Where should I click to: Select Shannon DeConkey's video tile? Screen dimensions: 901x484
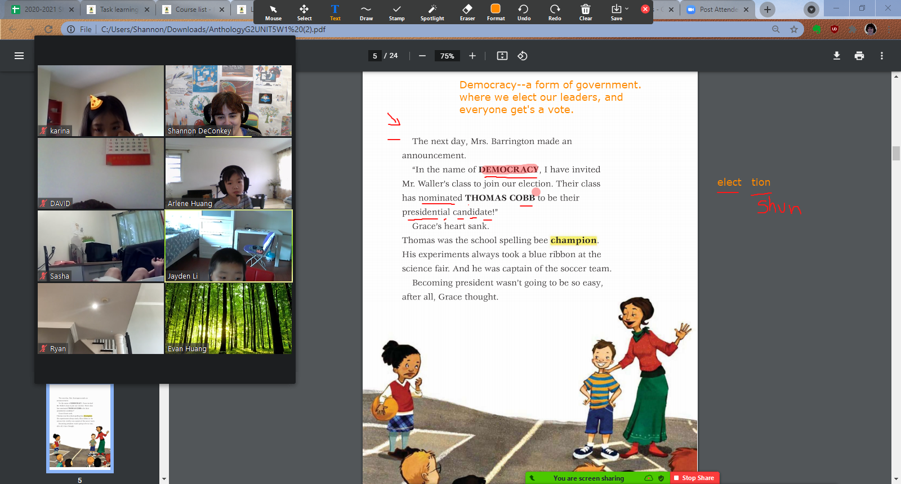tap(229, 101)
